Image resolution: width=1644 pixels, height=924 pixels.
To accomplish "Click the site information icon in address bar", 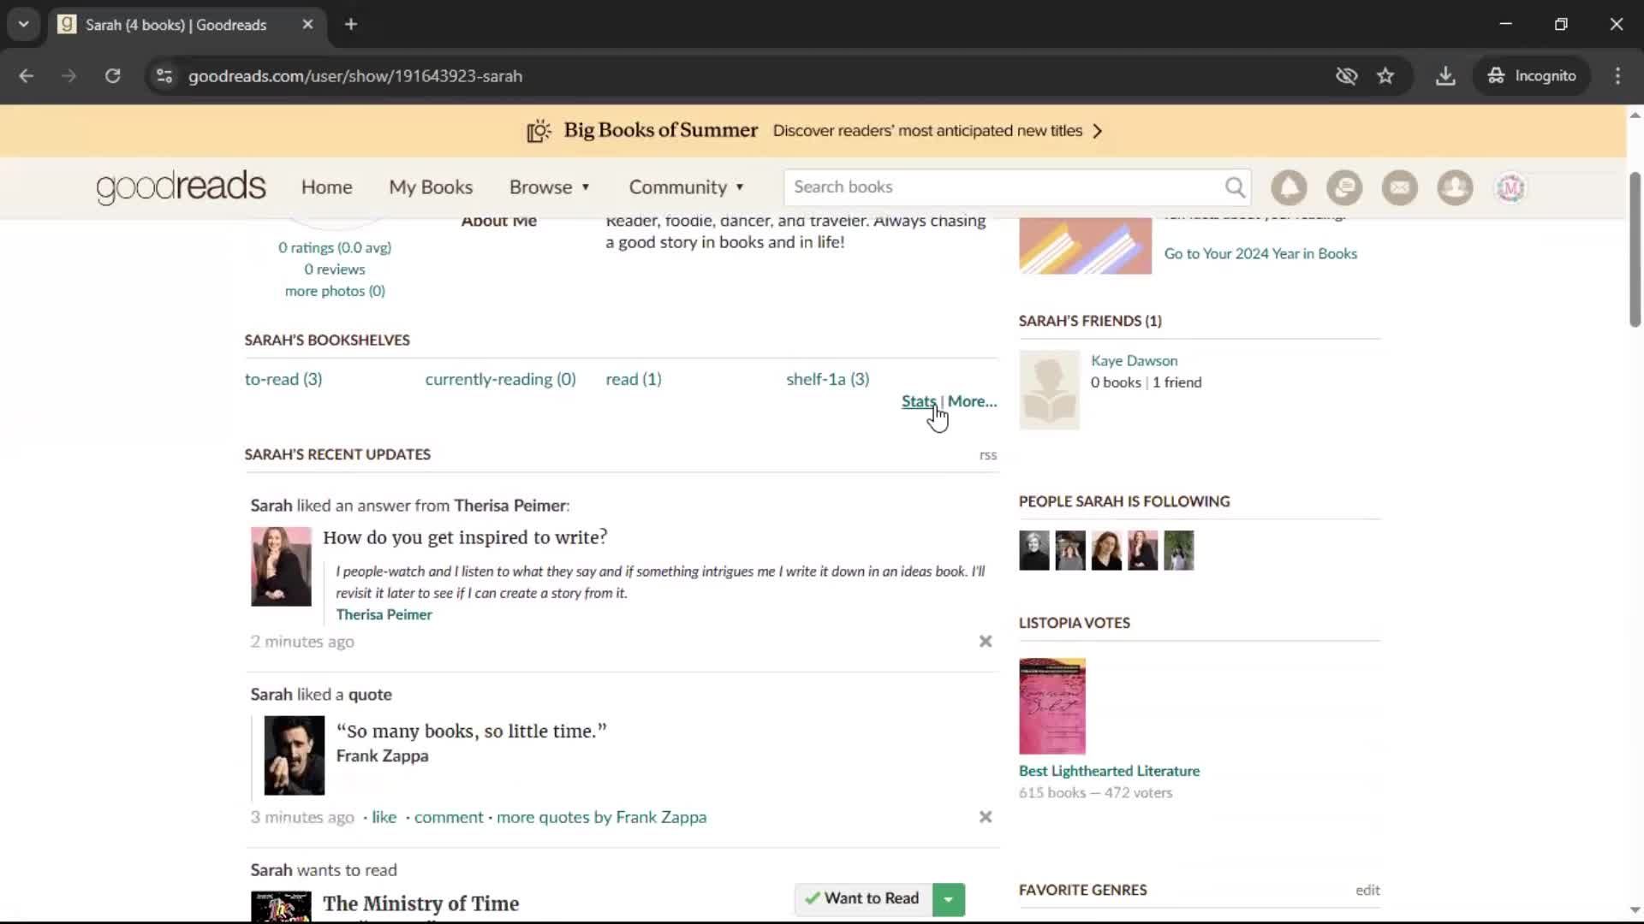I will 164,76.
